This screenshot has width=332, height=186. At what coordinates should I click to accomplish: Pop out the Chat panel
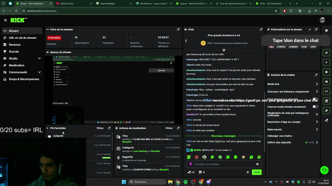[261, 29]
